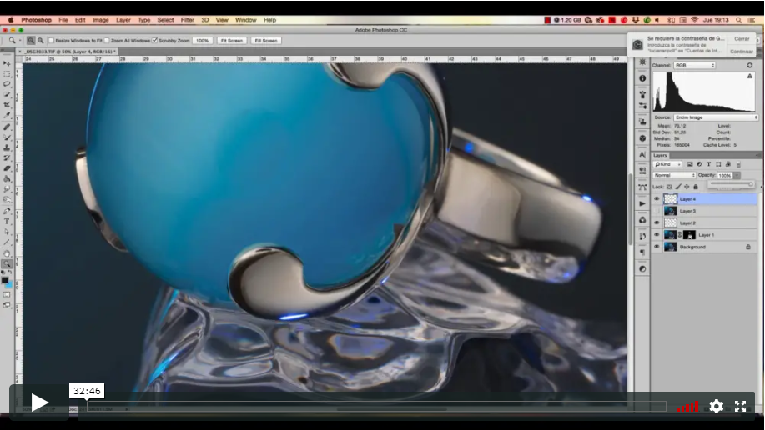Change screen mode icon in toolbox
This screenshot has height=430, width=765.
pos(7,305)
